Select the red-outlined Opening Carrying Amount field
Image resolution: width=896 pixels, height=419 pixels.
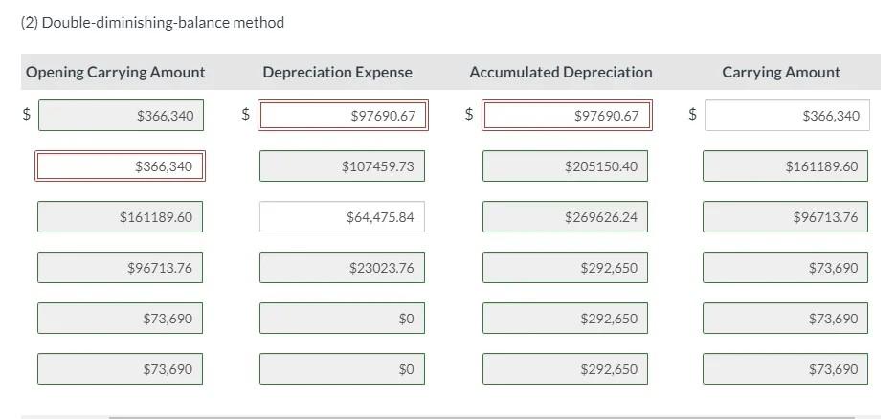(x=120, y=166)
